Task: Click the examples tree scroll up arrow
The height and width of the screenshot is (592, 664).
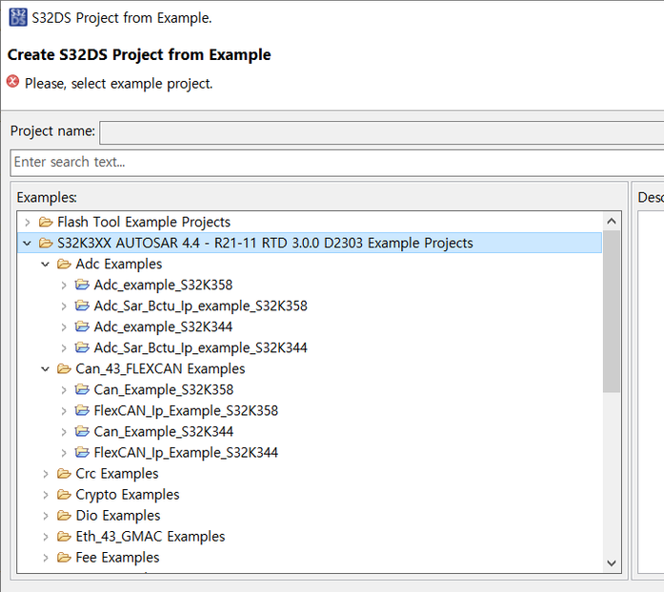Action: [611, 221]
